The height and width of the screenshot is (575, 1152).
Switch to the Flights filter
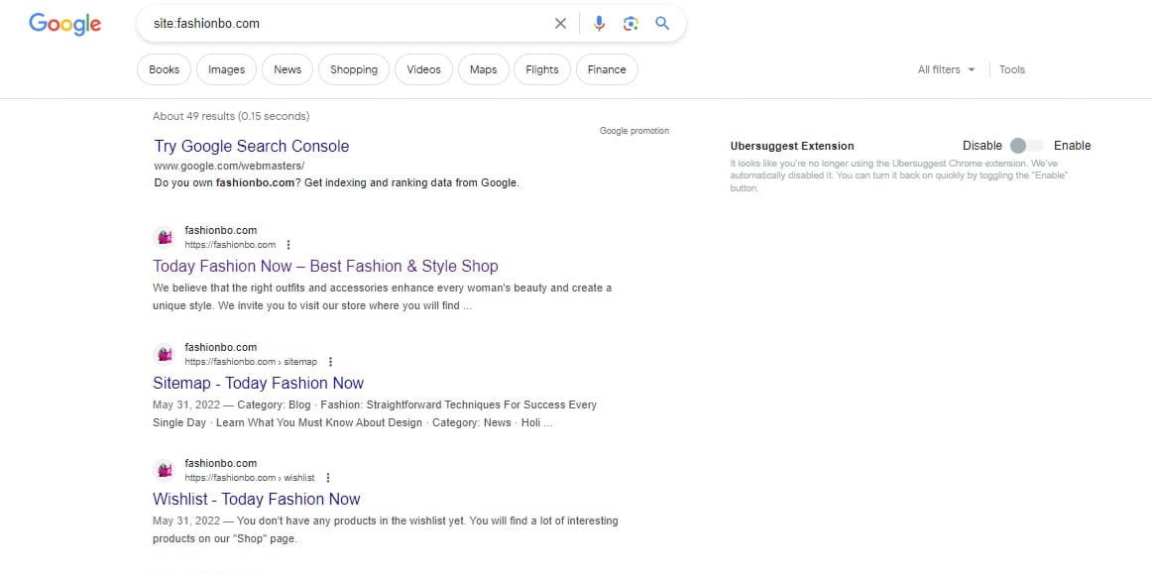click(x=542, y=69)
